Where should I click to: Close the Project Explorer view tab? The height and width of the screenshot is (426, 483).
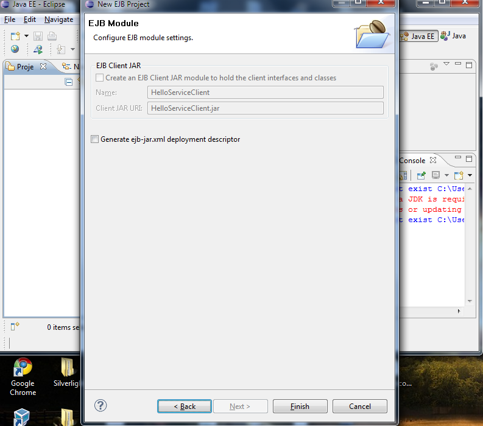43,66
